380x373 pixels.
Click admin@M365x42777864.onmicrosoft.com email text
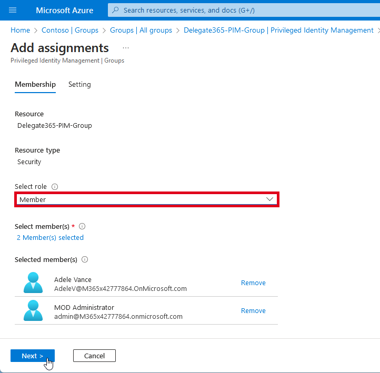coord(118,317)
